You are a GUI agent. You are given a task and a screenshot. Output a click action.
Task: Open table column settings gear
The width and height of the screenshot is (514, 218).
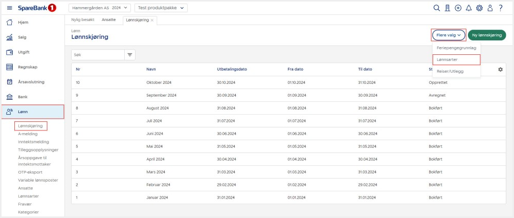coord(500,70)
